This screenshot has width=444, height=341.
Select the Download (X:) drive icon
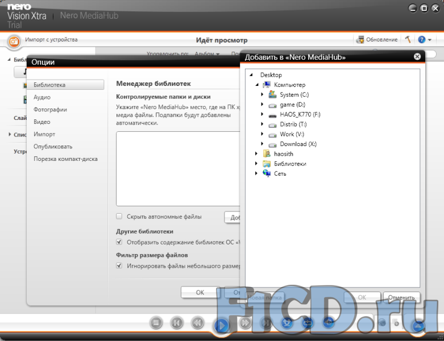272,144
